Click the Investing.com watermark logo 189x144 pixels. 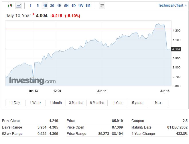coord(32,81)
